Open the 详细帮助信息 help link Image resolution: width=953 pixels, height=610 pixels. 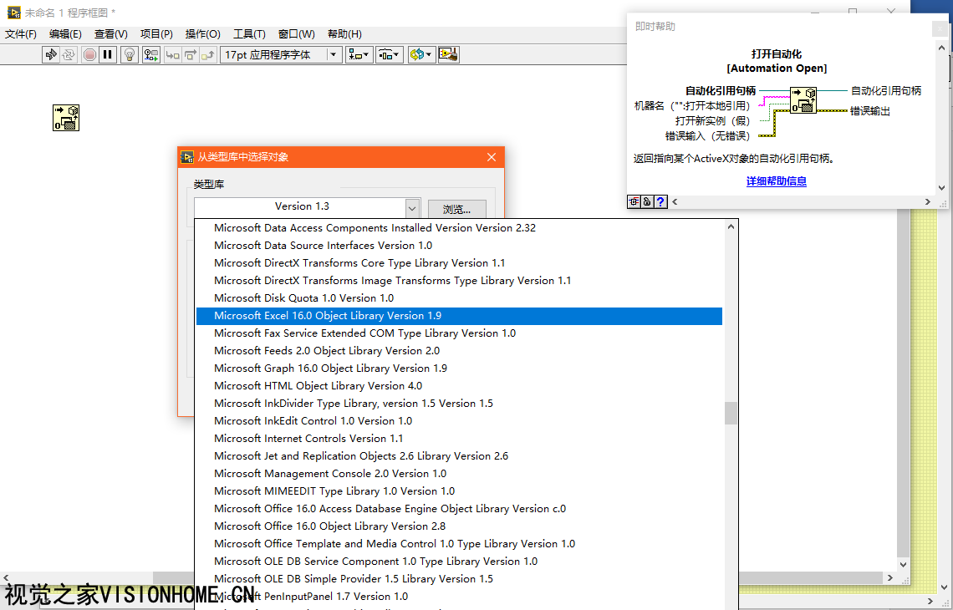776,181
